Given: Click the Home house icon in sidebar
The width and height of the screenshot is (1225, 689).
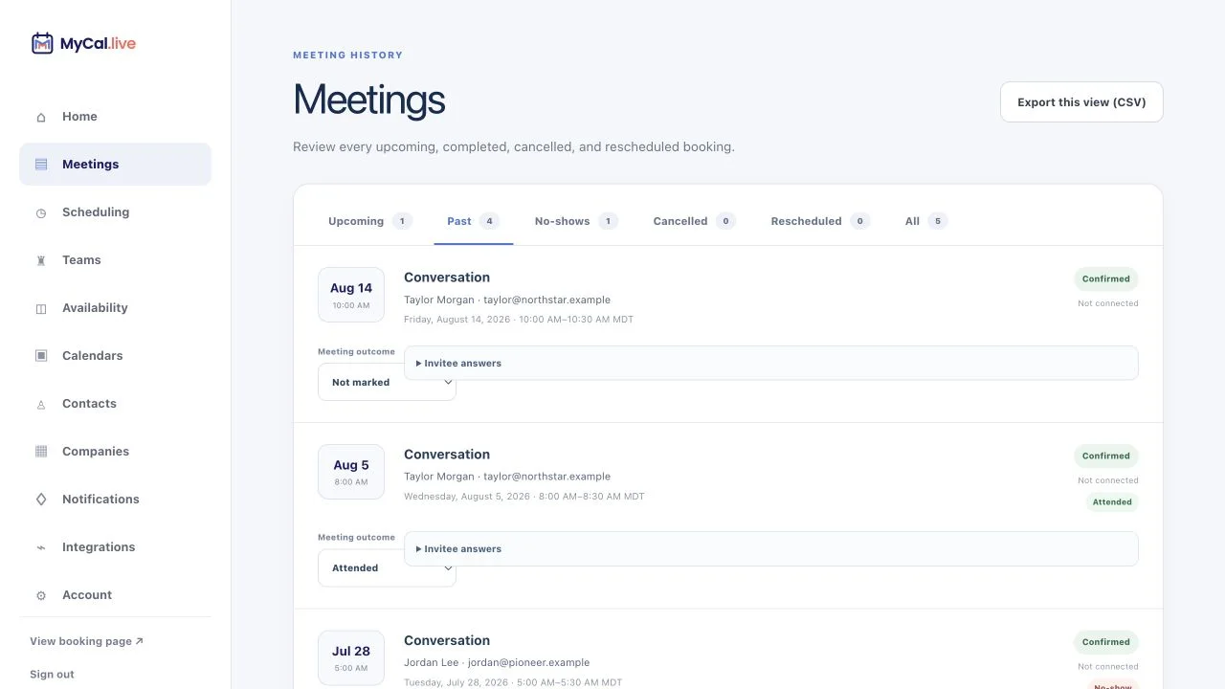Looking at the screenshot, I should coord(41,117).
